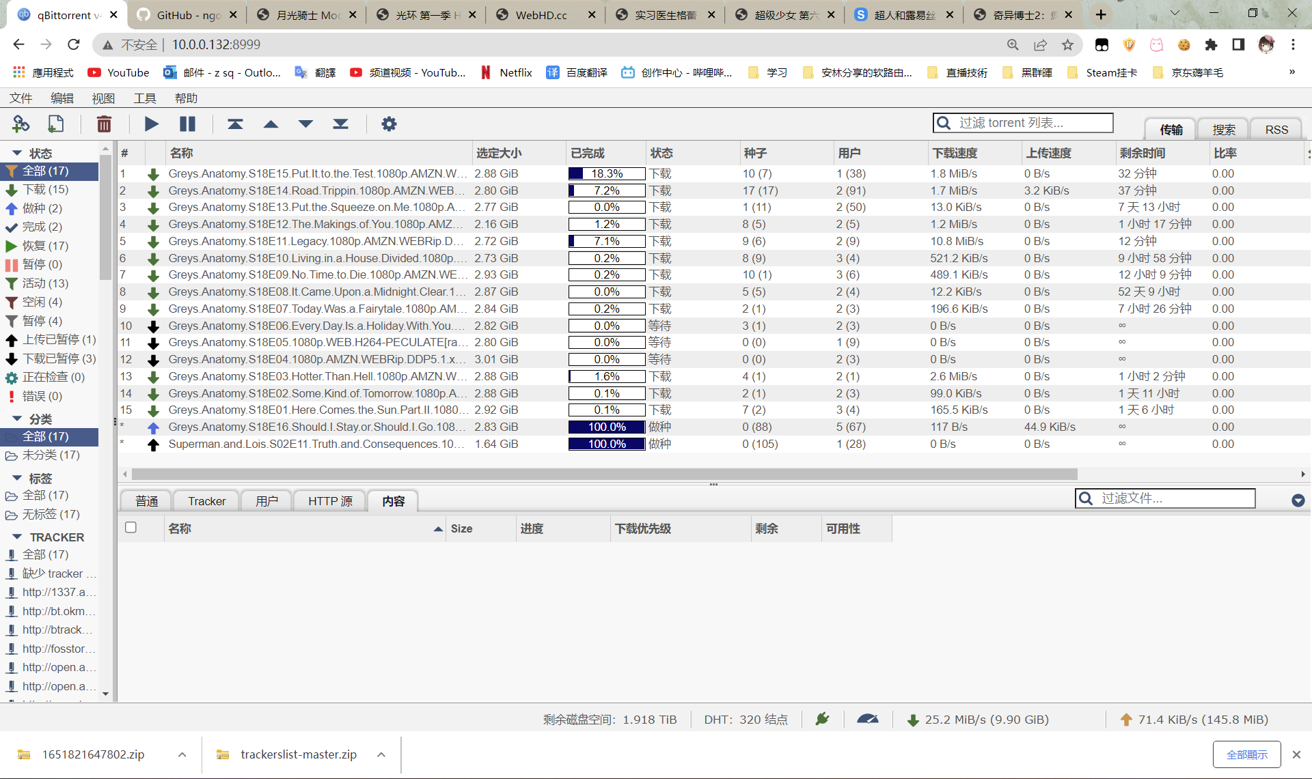The width and height of the screenshot is (1312, 779).
Task: Switch to the Tracker details tab
Action: click(206, 501)
